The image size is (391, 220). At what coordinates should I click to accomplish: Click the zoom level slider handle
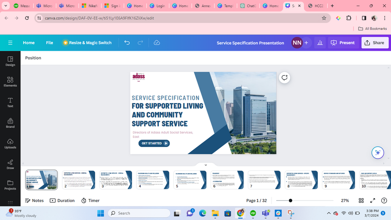290,201
